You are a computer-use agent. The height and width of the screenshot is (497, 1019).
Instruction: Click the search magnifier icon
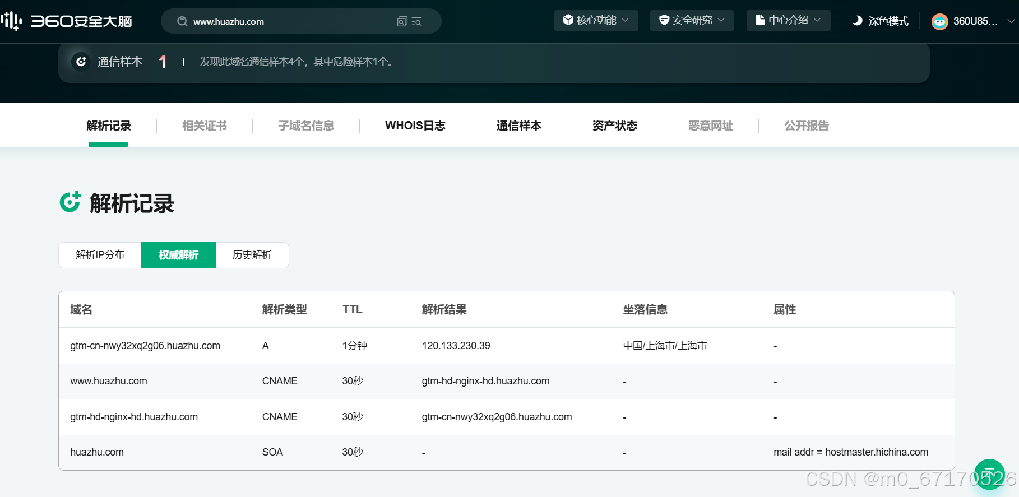182,21
